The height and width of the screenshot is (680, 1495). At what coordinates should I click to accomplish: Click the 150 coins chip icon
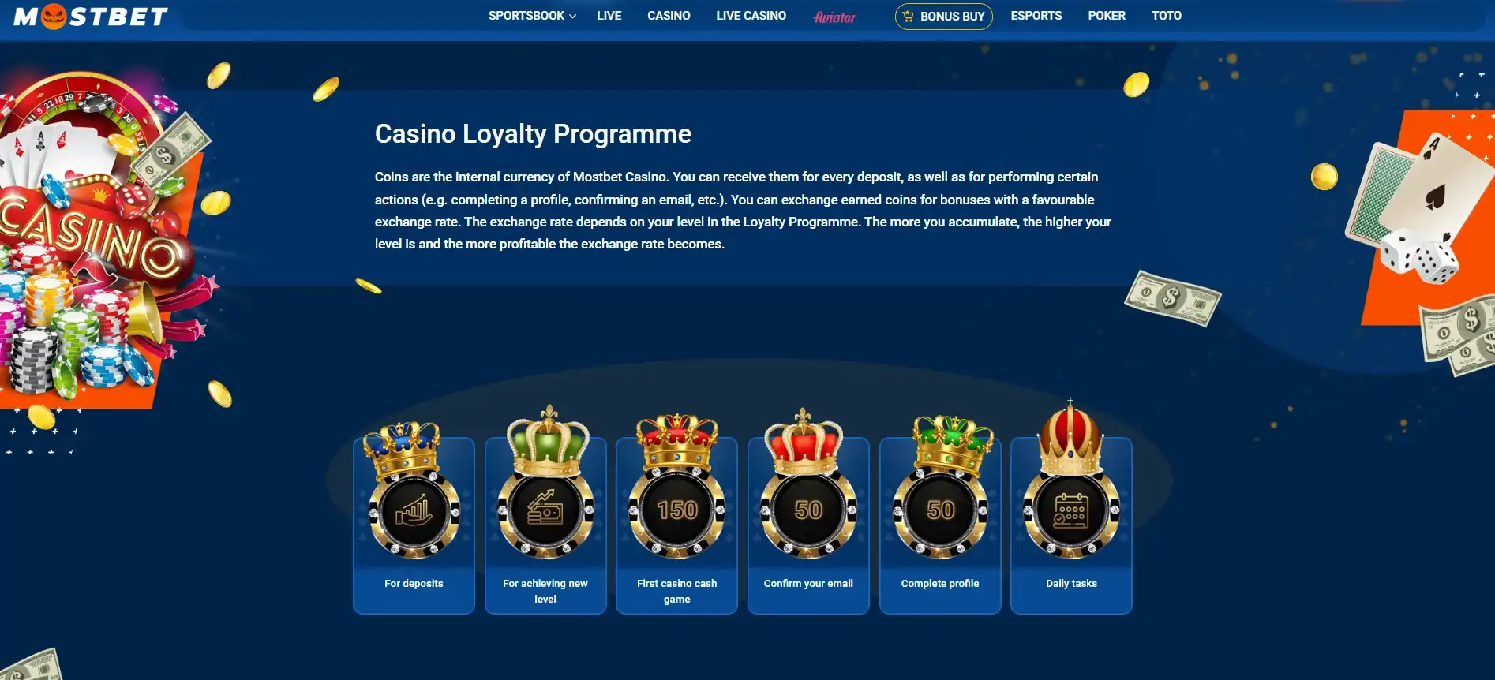tap(676, 513)
